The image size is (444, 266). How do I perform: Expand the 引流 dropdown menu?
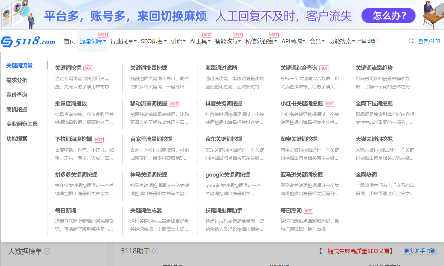(178, 41)
